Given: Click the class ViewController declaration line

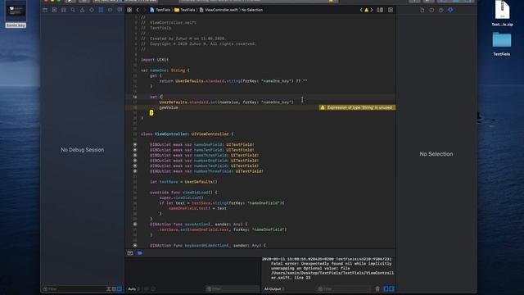Looking at the screenshot, I should pos(187,134).
